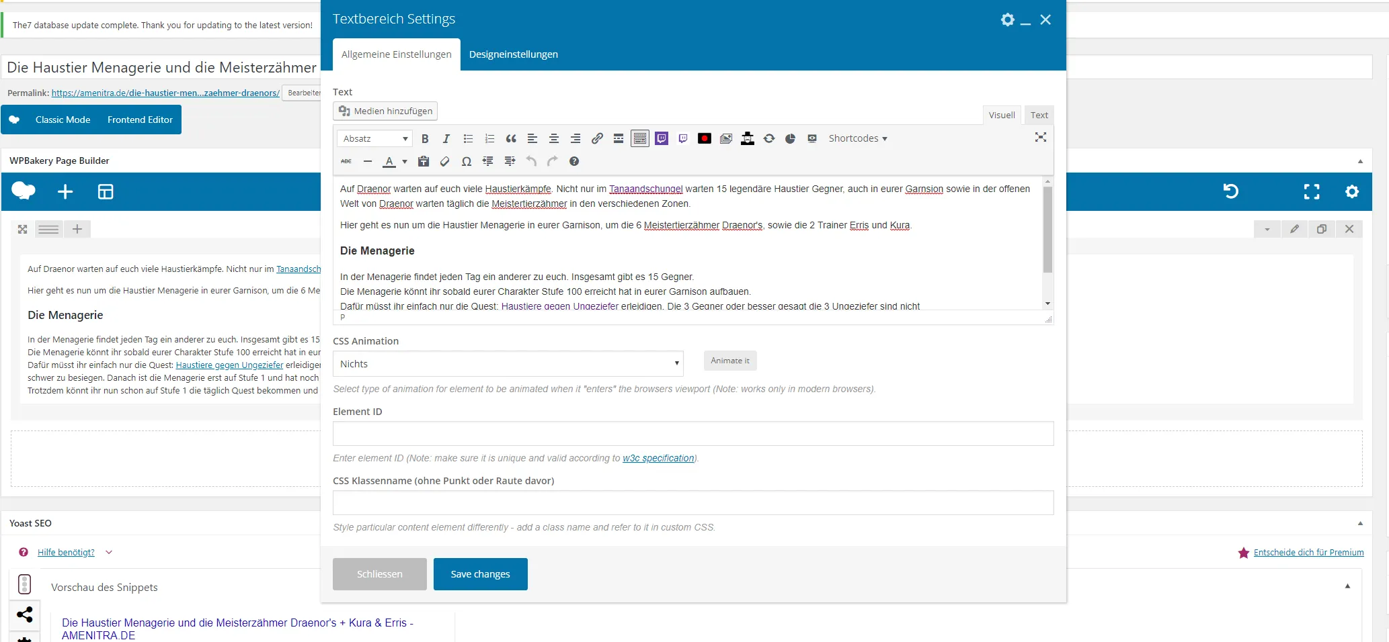Viewport: 1389px width, 642px height.
Task: Focus the CSS Klassenname input field
Action: coord(693,502)
